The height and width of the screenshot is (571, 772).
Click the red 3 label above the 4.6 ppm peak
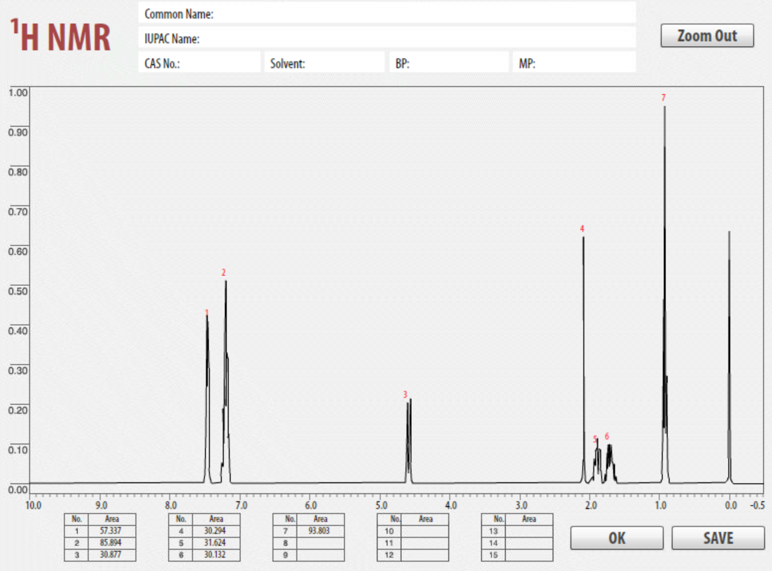405,394
